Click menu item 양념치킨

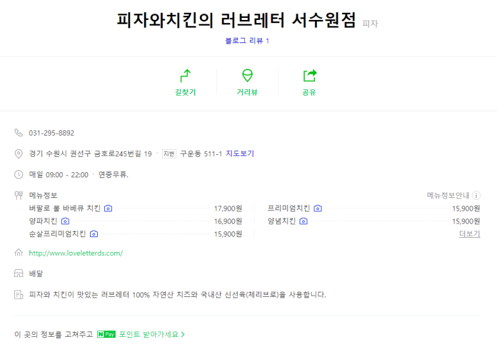click(282, 221)
